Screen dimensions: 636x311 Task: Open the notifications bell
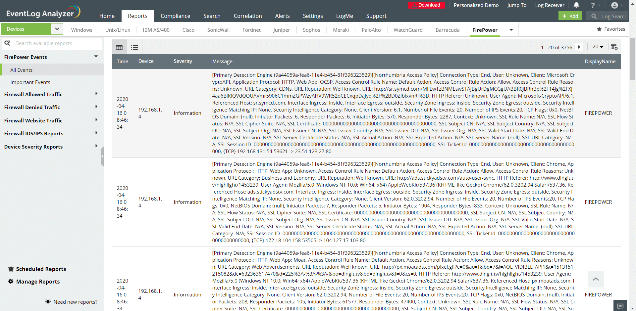(576, 5)
